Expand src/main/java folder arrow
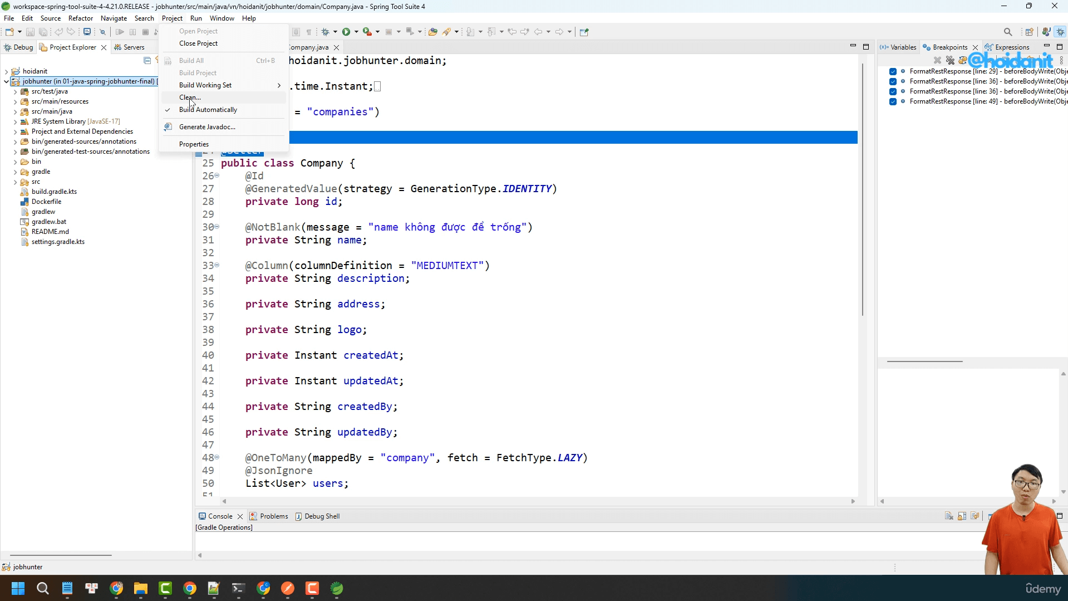Viewport: 1068px width, 601px height. [x=15, y=111]
